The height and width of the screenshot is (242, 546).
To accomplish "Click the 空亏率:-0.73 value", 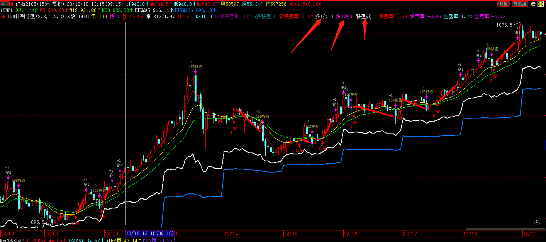I will click(490, 17).
